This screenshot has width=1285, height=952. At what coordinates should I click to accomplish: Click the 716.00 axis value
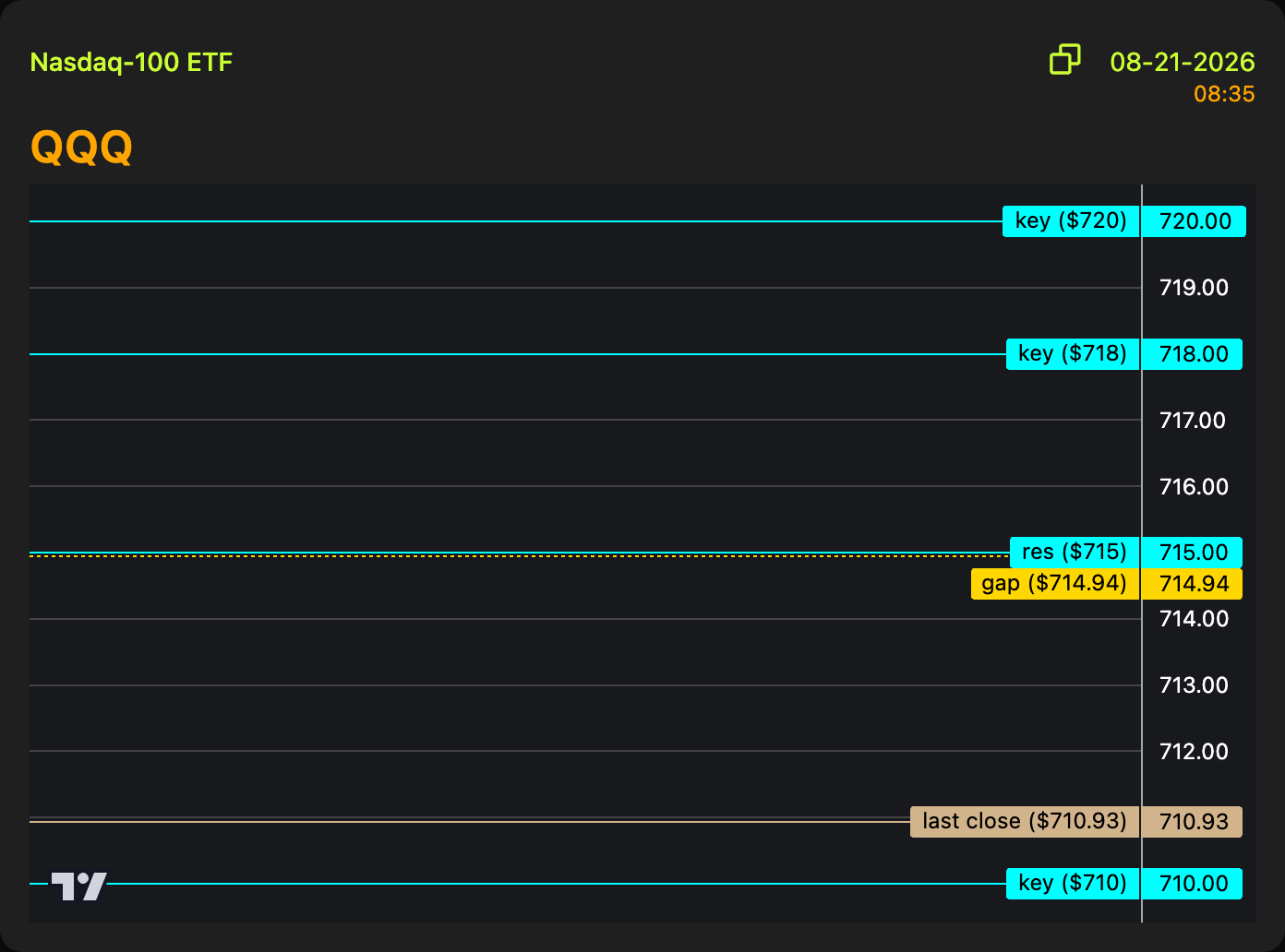1194,487
